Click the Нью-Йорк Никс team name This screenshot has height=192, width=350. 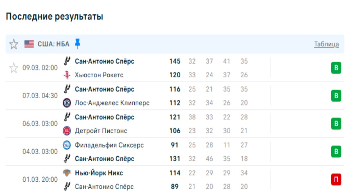(x=99, y=173)
